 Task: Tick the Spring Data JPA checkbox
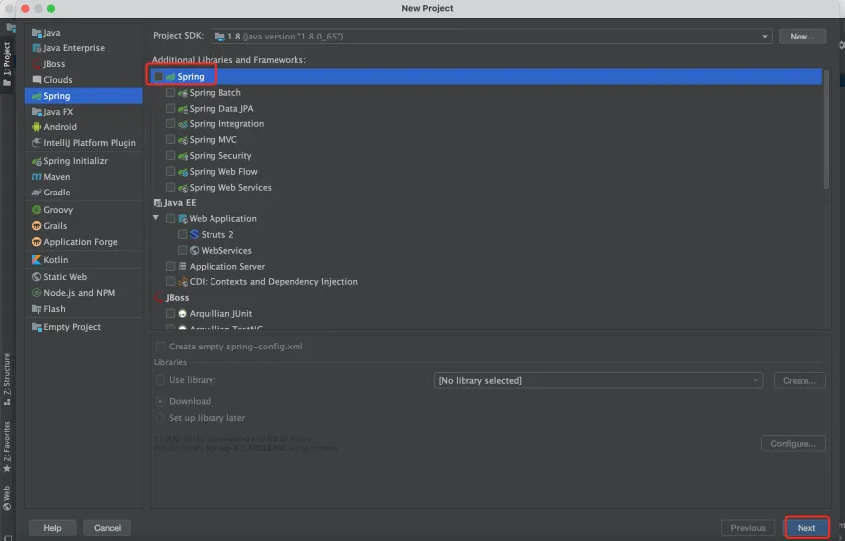coord(170,109)
